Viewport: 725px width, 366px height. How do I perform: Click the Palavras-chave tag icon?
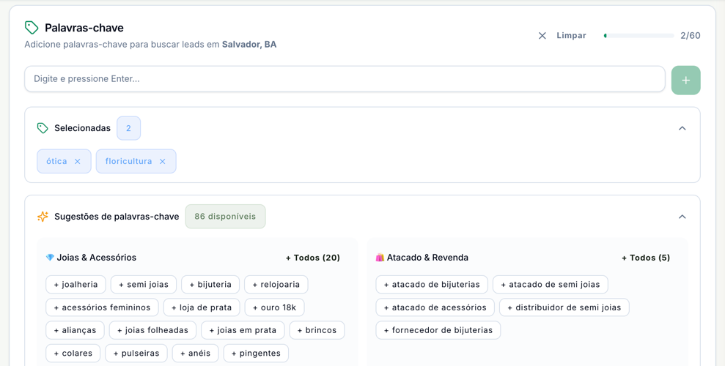pyautogui.click(x=32, y=28)
